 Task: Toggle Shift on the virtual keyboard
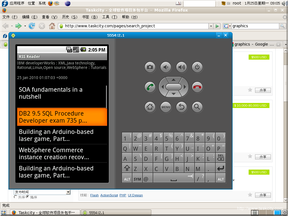click(x=127, y=168)
